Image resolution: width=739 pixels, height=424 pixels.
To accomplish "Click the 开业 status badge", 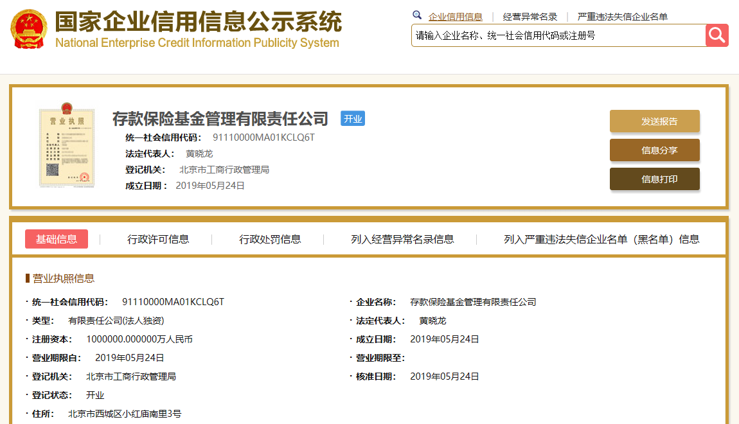I will point(353,119).
